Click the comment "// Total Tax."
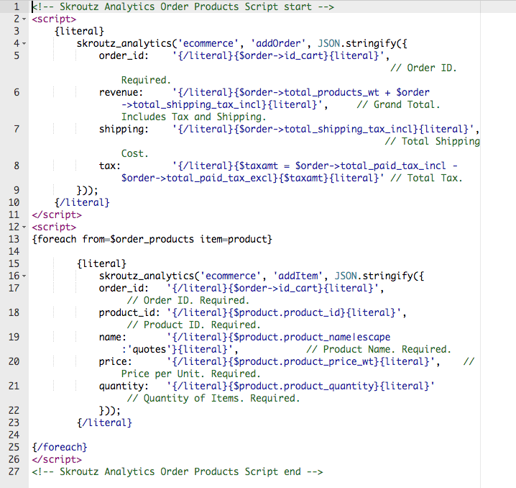The height and width of the screenshot is (488, 516). coord(426,178)
